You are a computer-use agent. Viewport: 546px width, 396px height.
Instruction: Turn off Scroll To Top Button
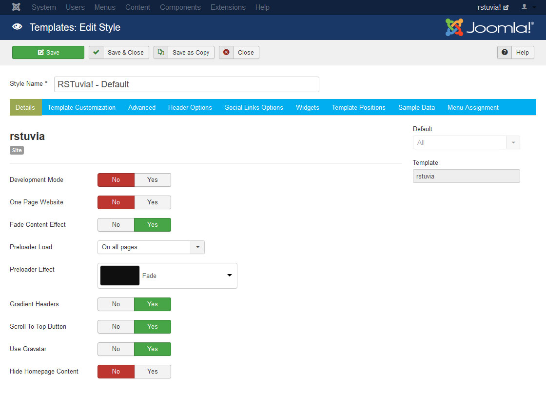(x=116, y=326)
